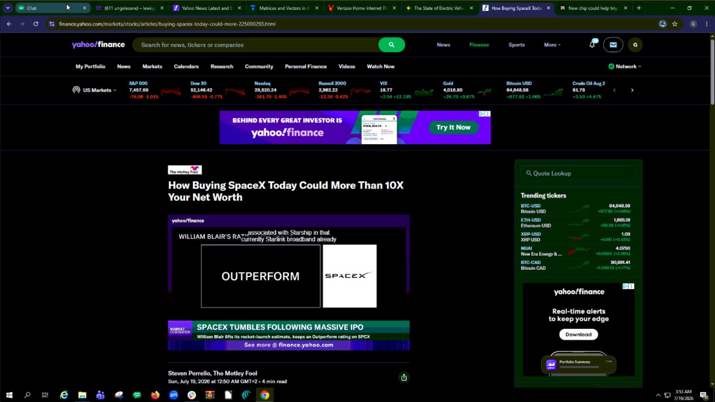715x402 pixels.
Task: Click The Motley Fool logo
Action: pos(185,170)
